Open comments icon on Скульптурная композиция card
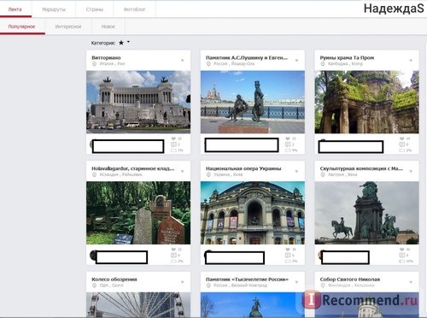The image size is (427, 318). click(x=402, y=256)
